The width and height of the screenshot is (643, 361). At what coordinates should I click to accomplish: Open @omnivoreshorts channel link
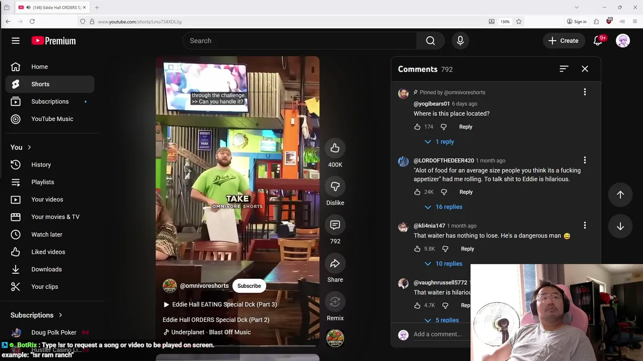[x=204, y=286]
